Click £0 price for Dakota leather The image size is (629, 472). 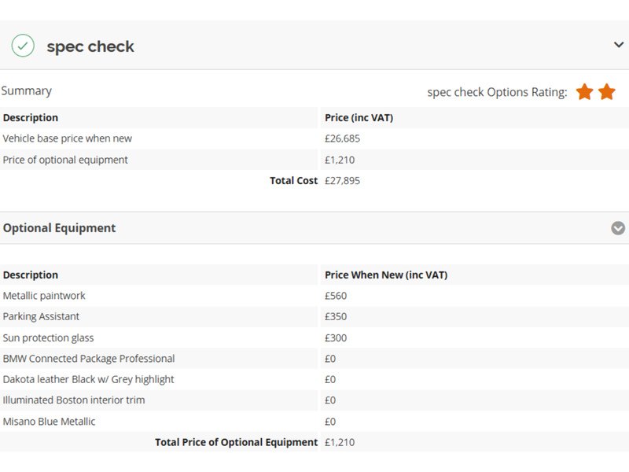click(330, 379)
